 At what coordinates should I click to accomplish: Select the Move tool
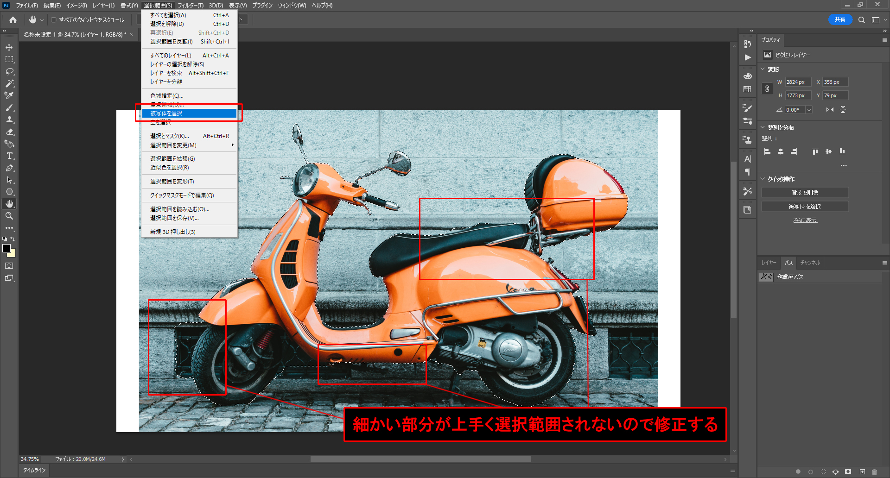9,48
